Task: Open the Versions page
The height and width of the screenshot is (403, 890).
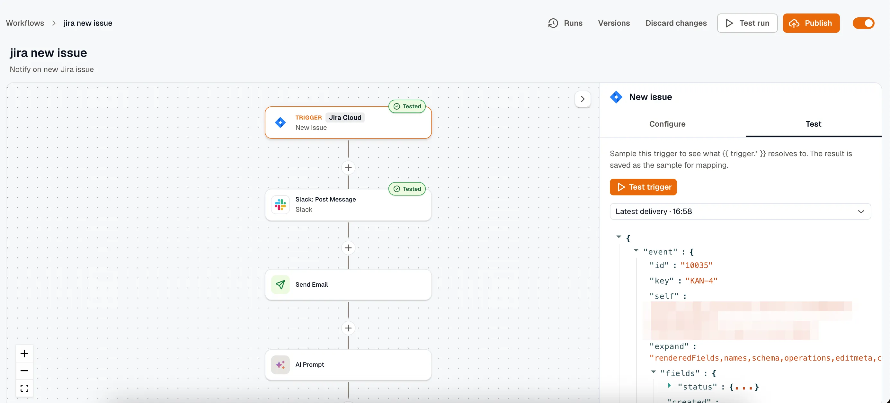Action: click(614, 23)
